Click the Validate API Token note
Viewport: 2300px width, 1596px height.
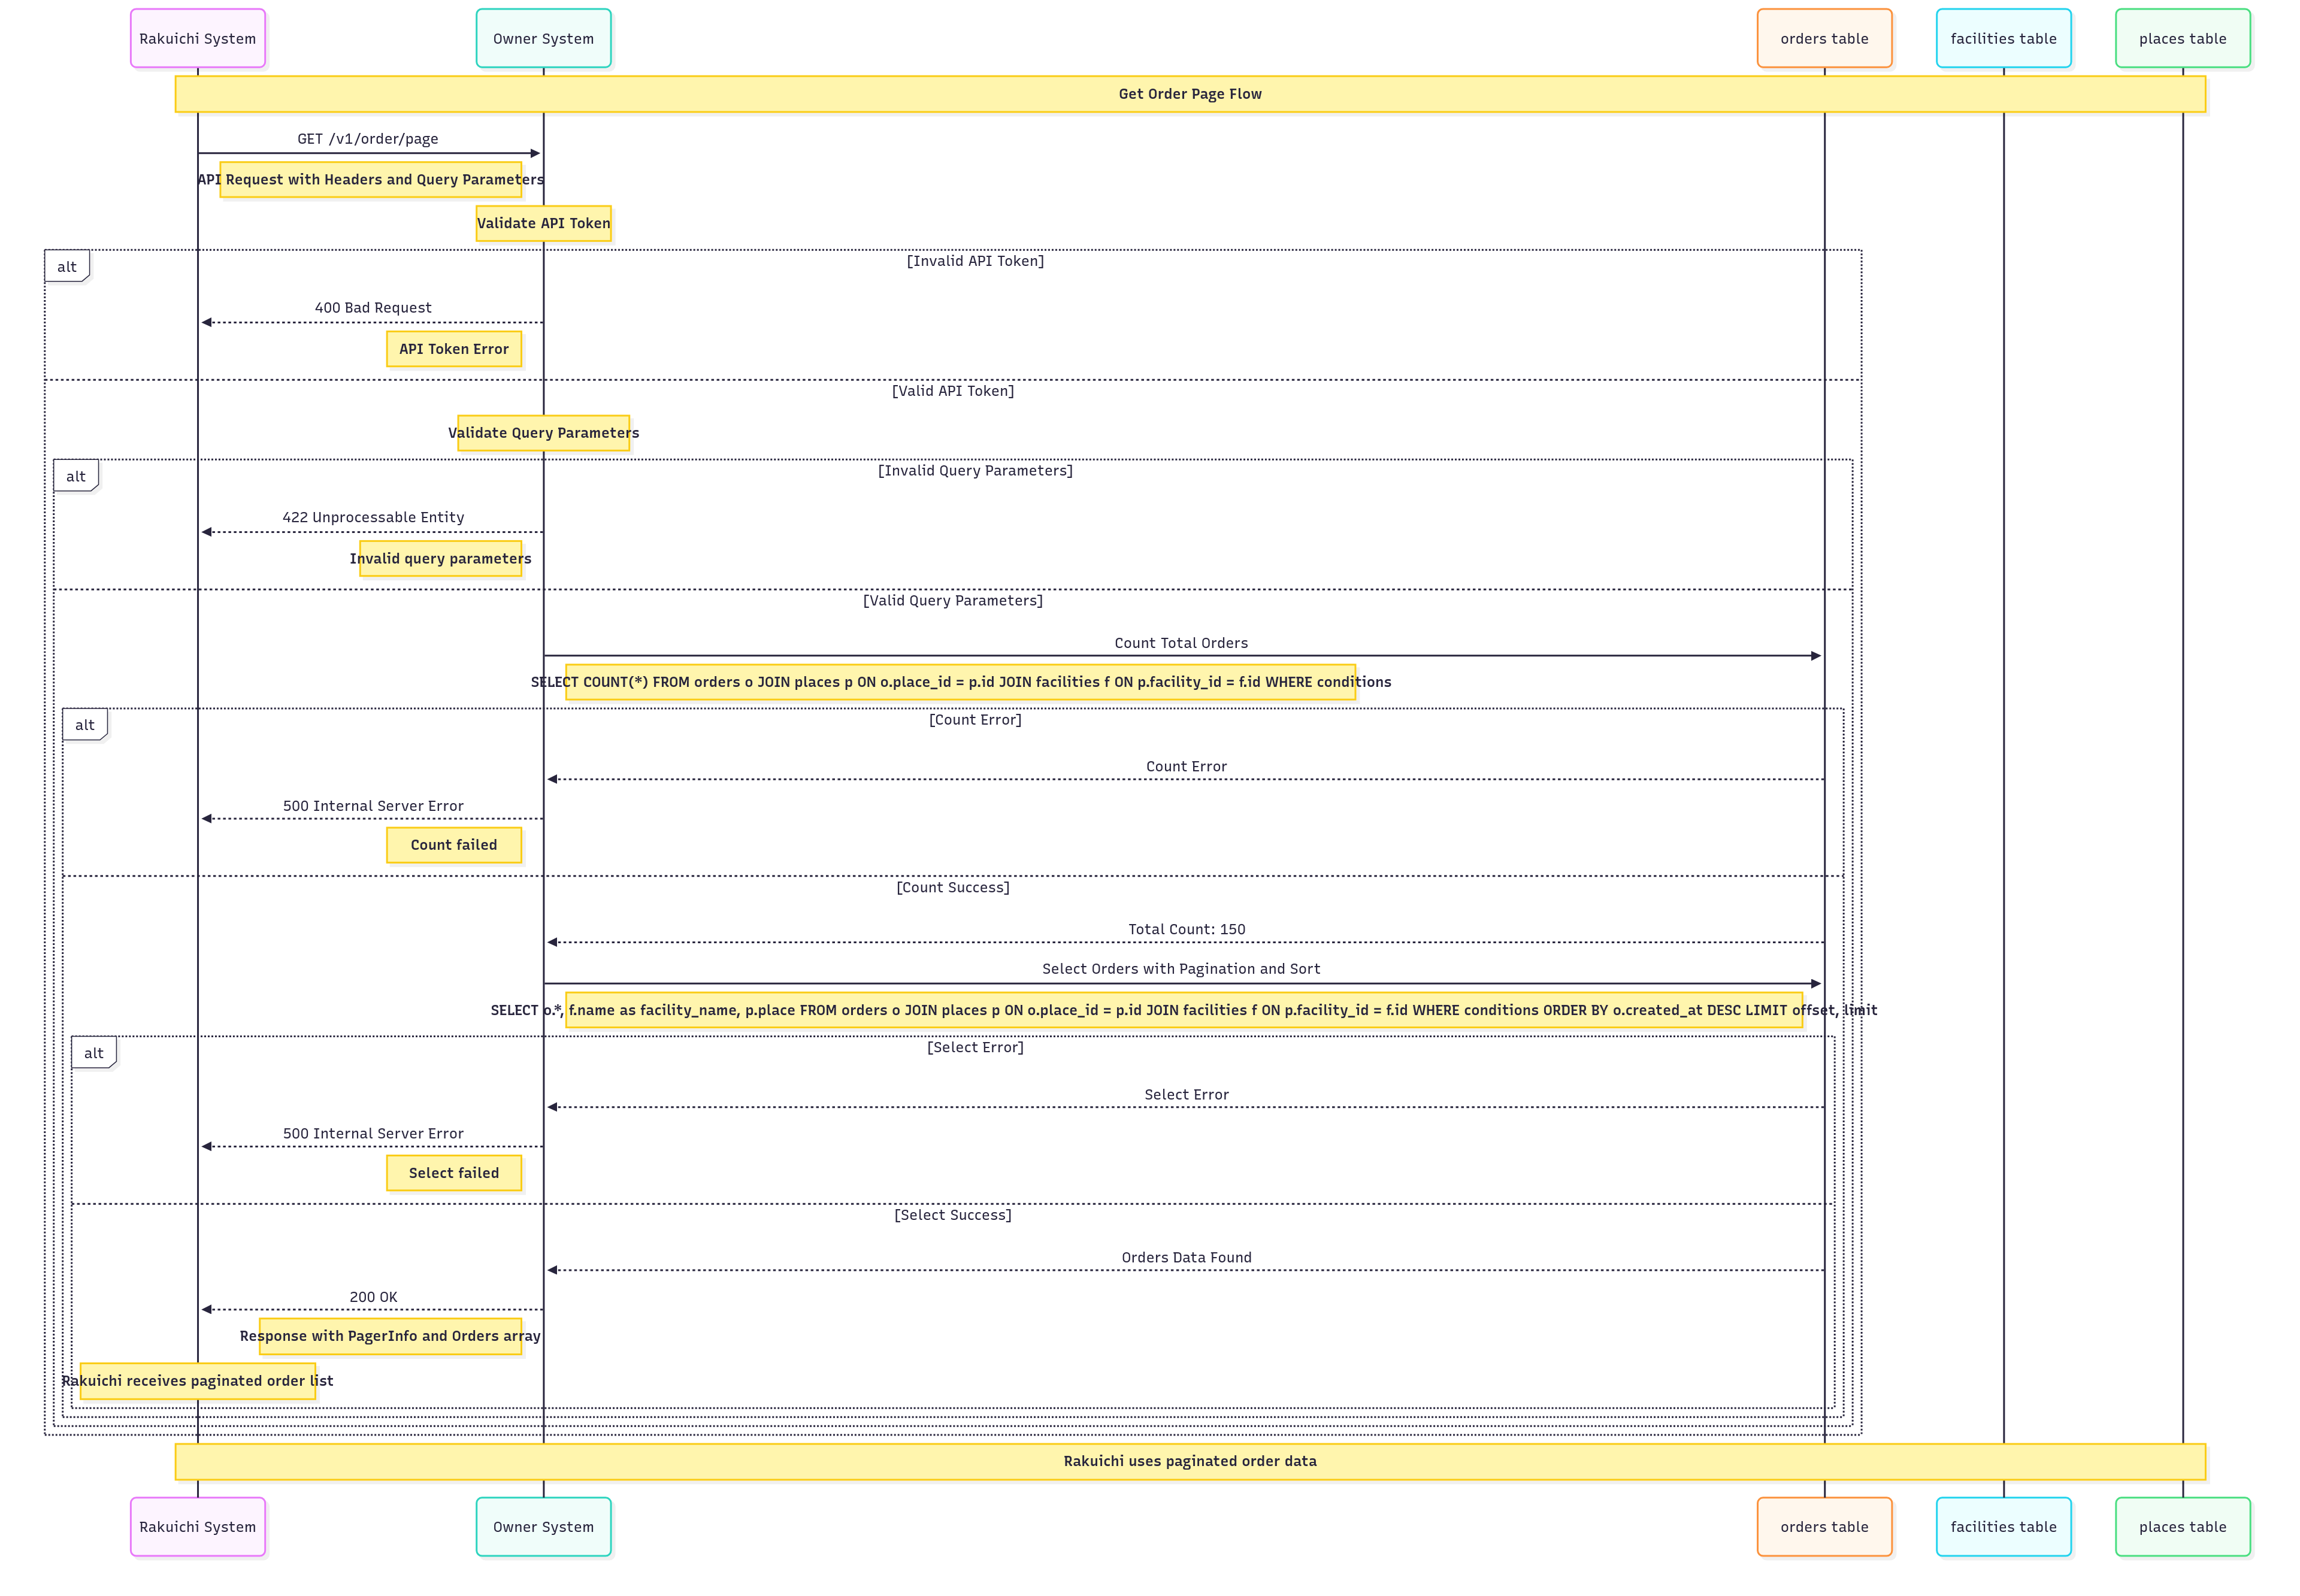[x=543, y=223]
